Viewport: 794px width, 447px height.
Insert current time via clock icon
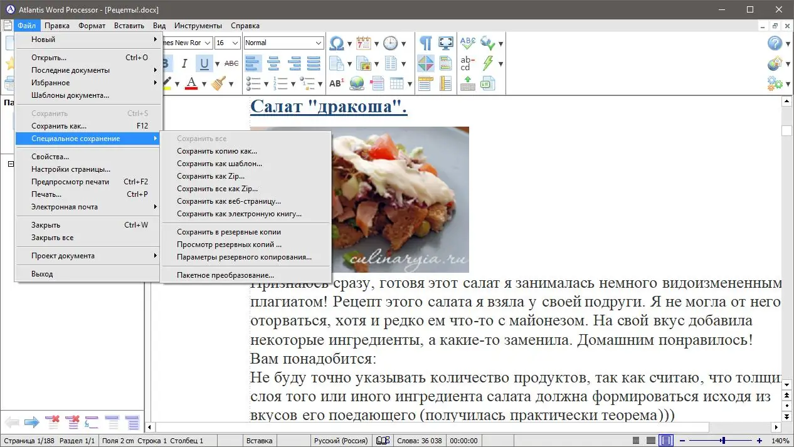(x=391, y=43)
